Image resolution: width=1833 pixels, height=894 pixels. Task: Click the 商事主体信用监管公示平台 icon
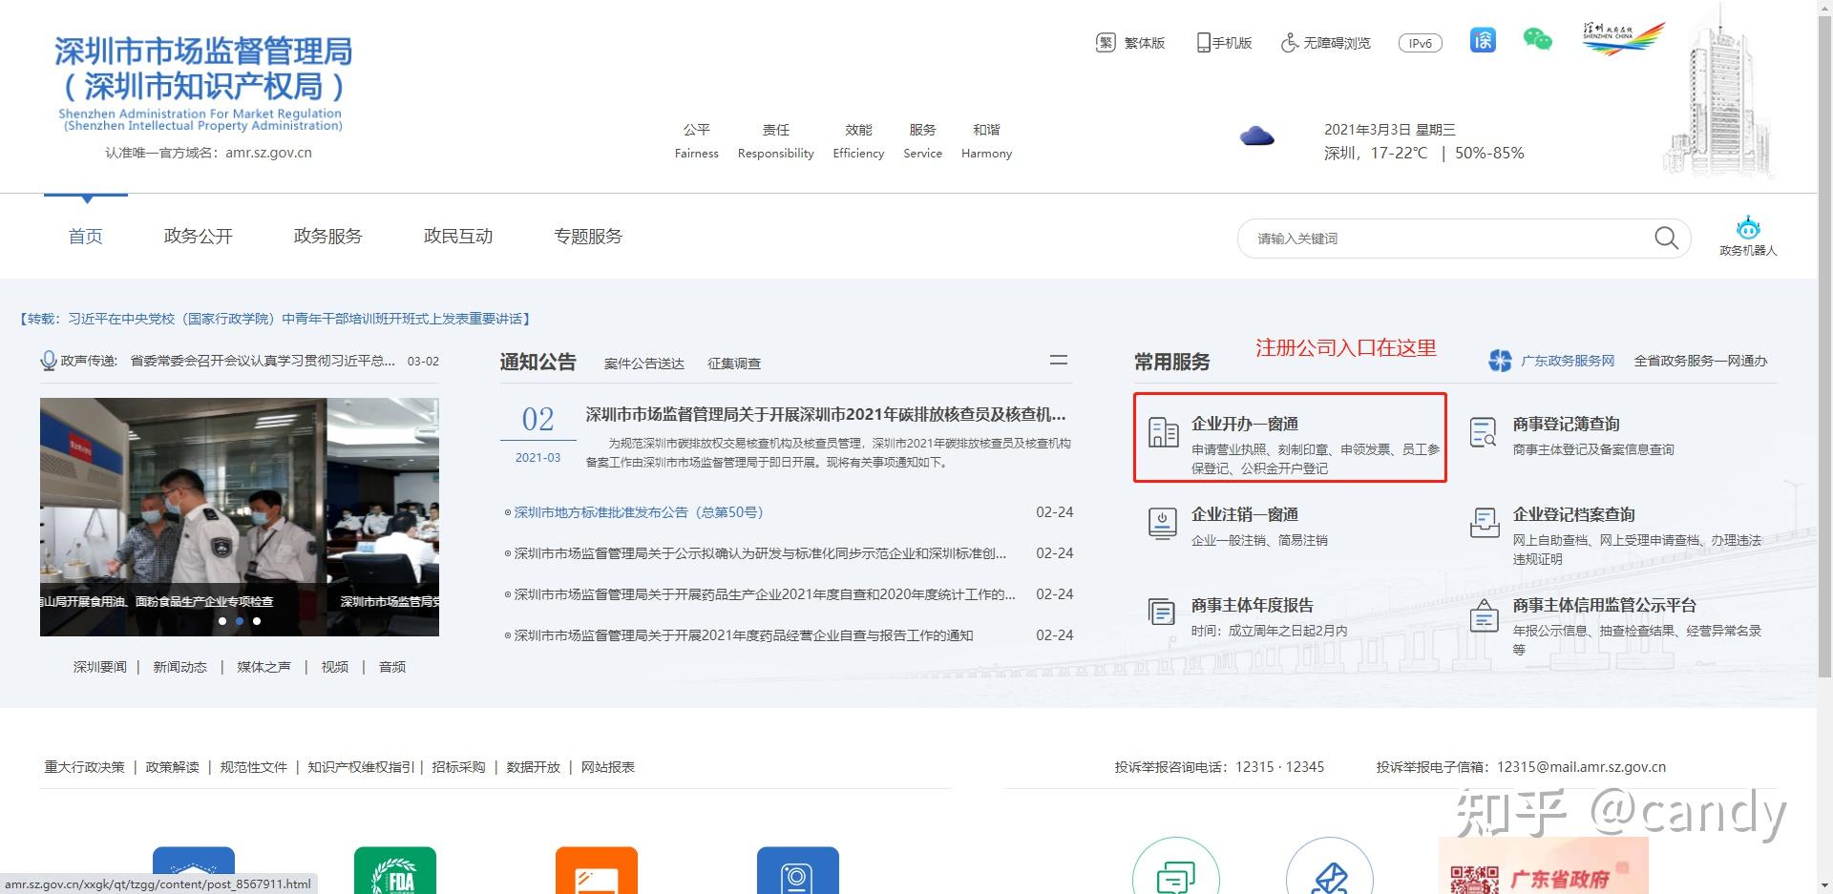click(x=1484, y=615)
